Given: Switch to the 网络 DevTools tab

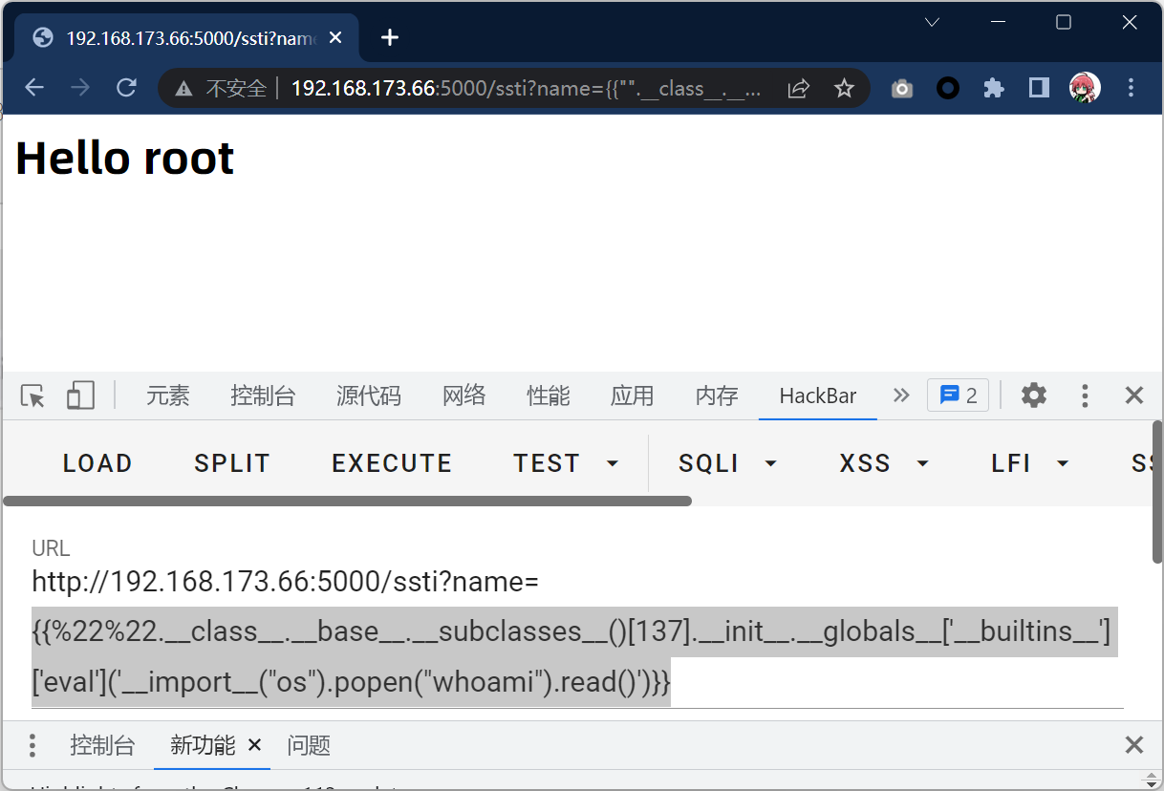Looking at the screenshot, I should pyautogui.click(x=463, y=395).
